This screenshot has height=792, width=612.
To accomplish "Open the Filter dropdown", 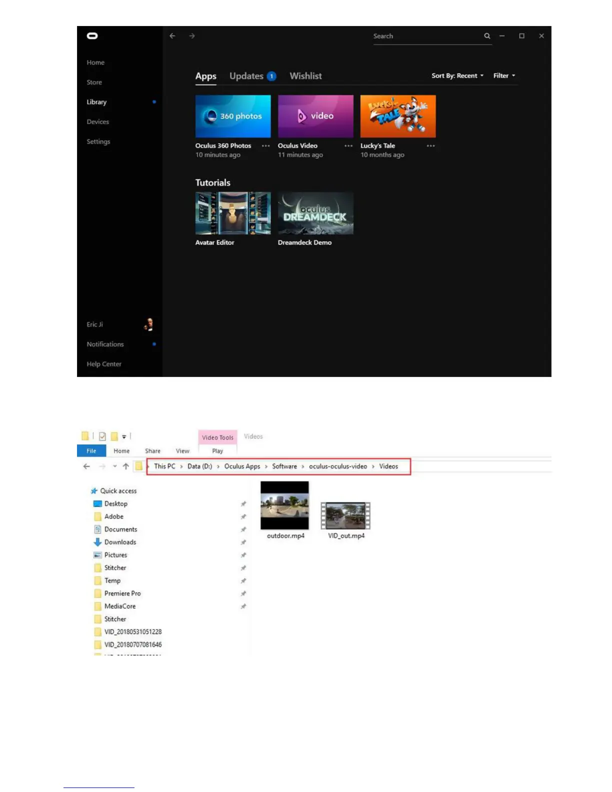I will point(504,76).
